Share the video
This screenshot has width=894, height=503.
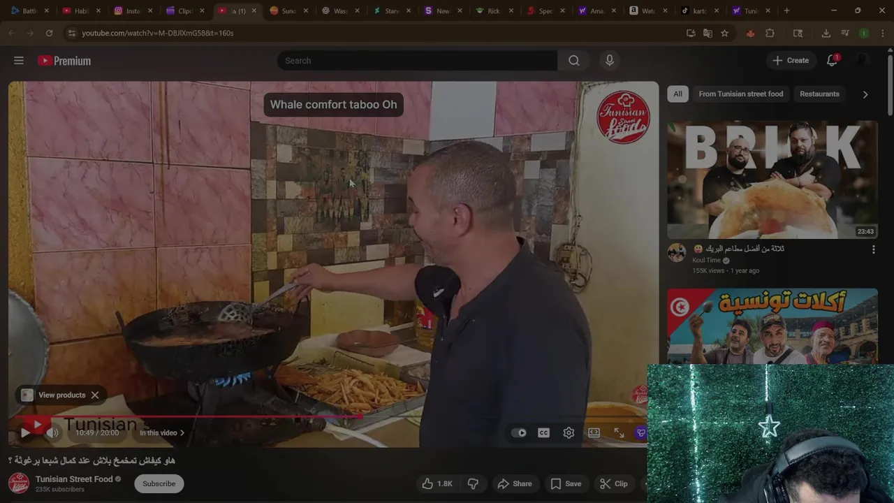tap(515, 483)
